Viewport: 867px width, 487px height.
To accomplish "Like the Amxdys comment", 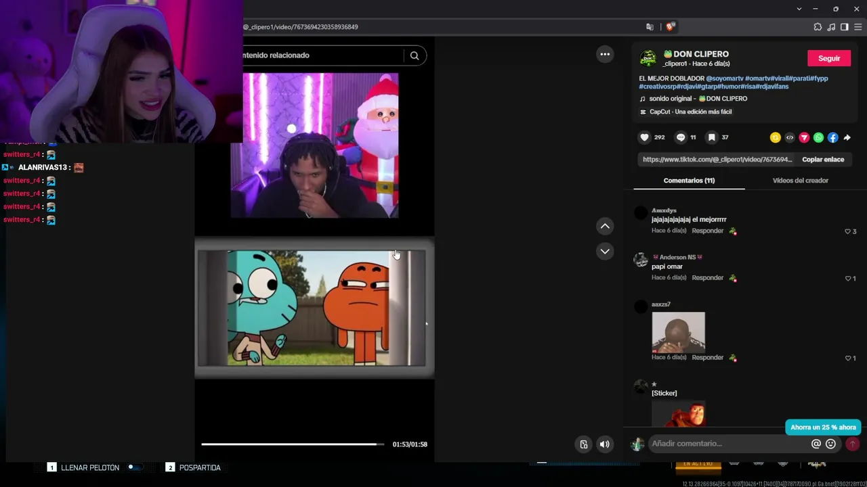I will 847,231.
